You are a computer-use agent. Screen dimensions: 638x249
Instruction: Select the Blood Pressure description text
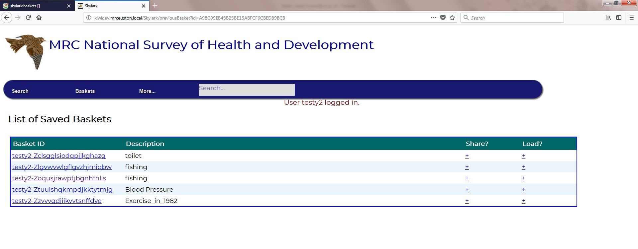click(149, 190)
